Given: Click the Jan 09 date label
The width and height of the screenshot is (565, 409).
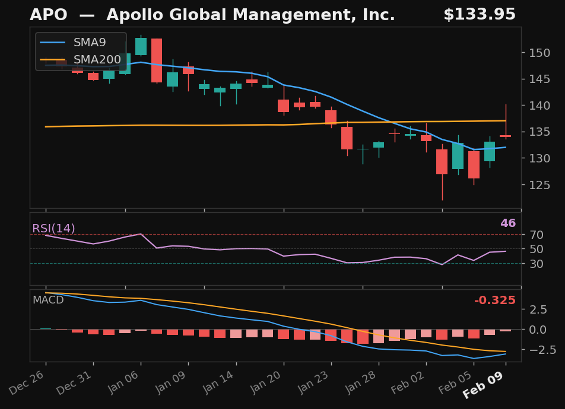Looking at the screenshot, I should [170, 382].
